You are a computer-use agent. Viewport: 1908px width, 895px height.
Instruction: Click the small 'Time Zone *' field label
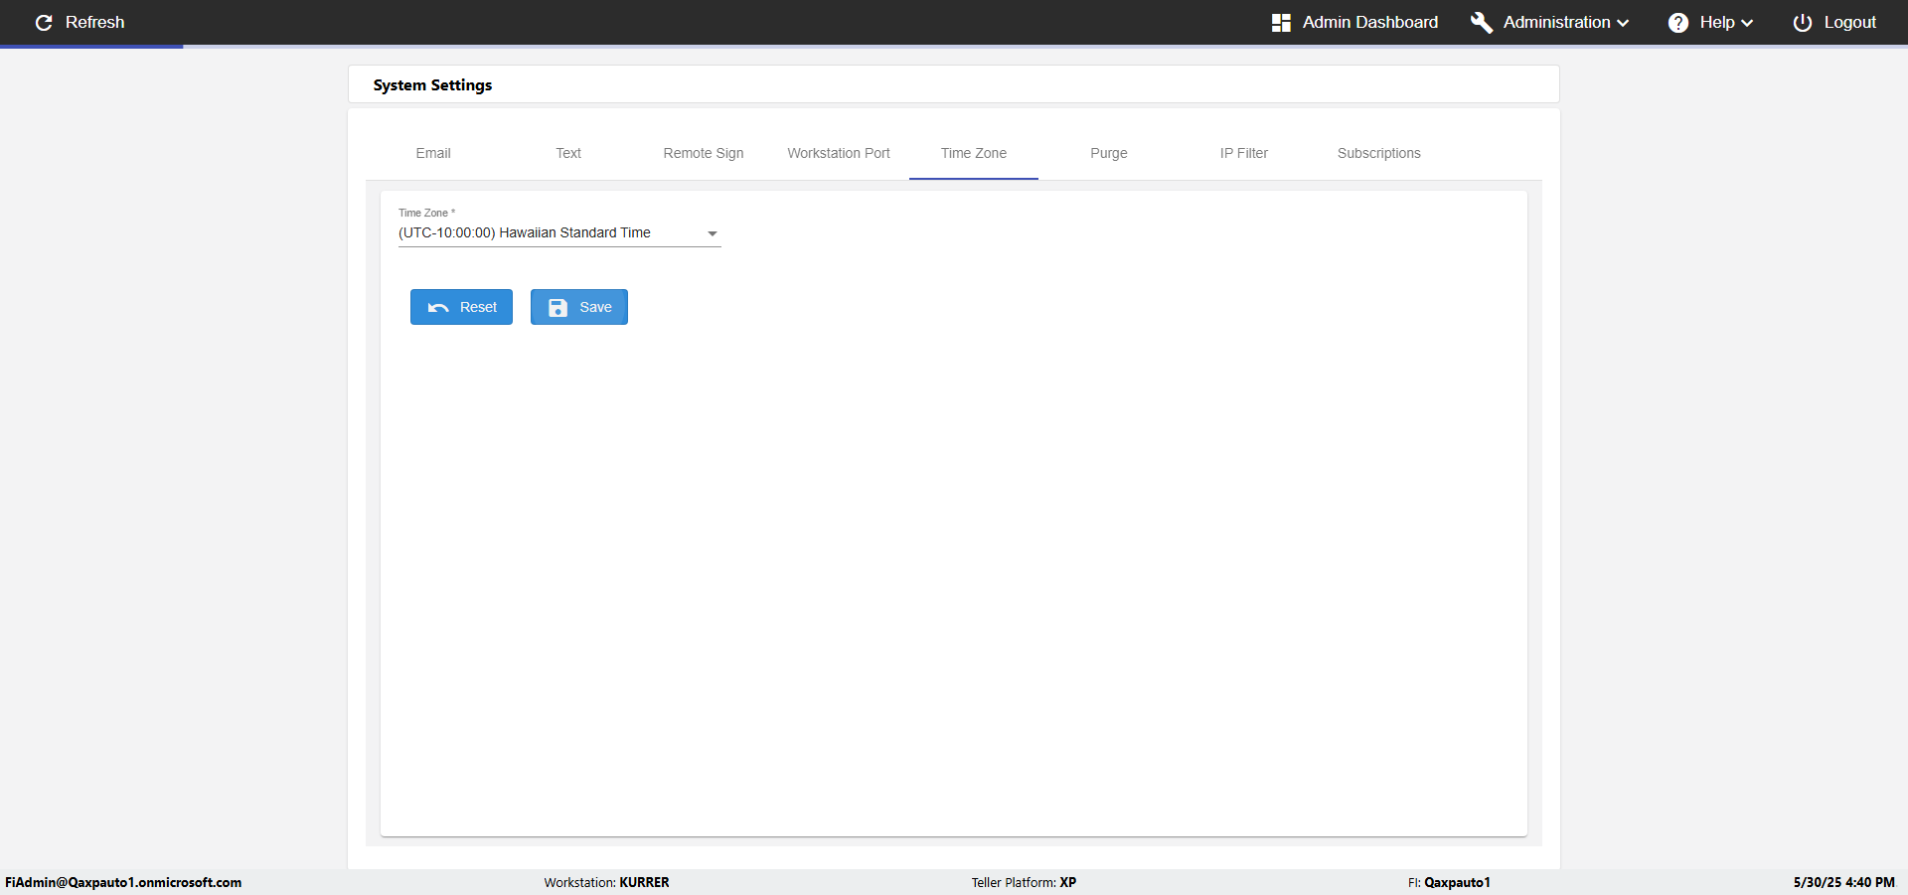(426, 213)
